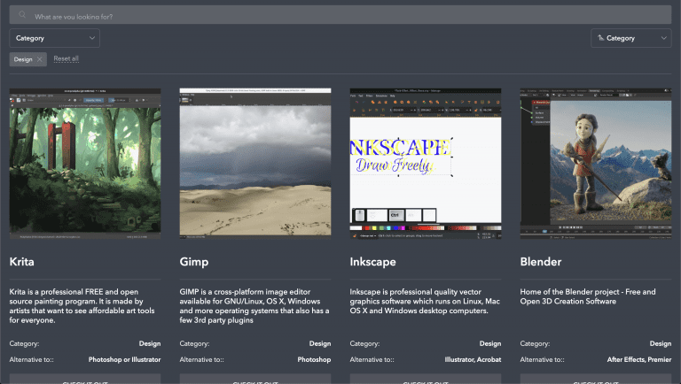The height and width of the screenshot is (384, 681).
Task: Click the Gimp title
Action: [194, 262]
